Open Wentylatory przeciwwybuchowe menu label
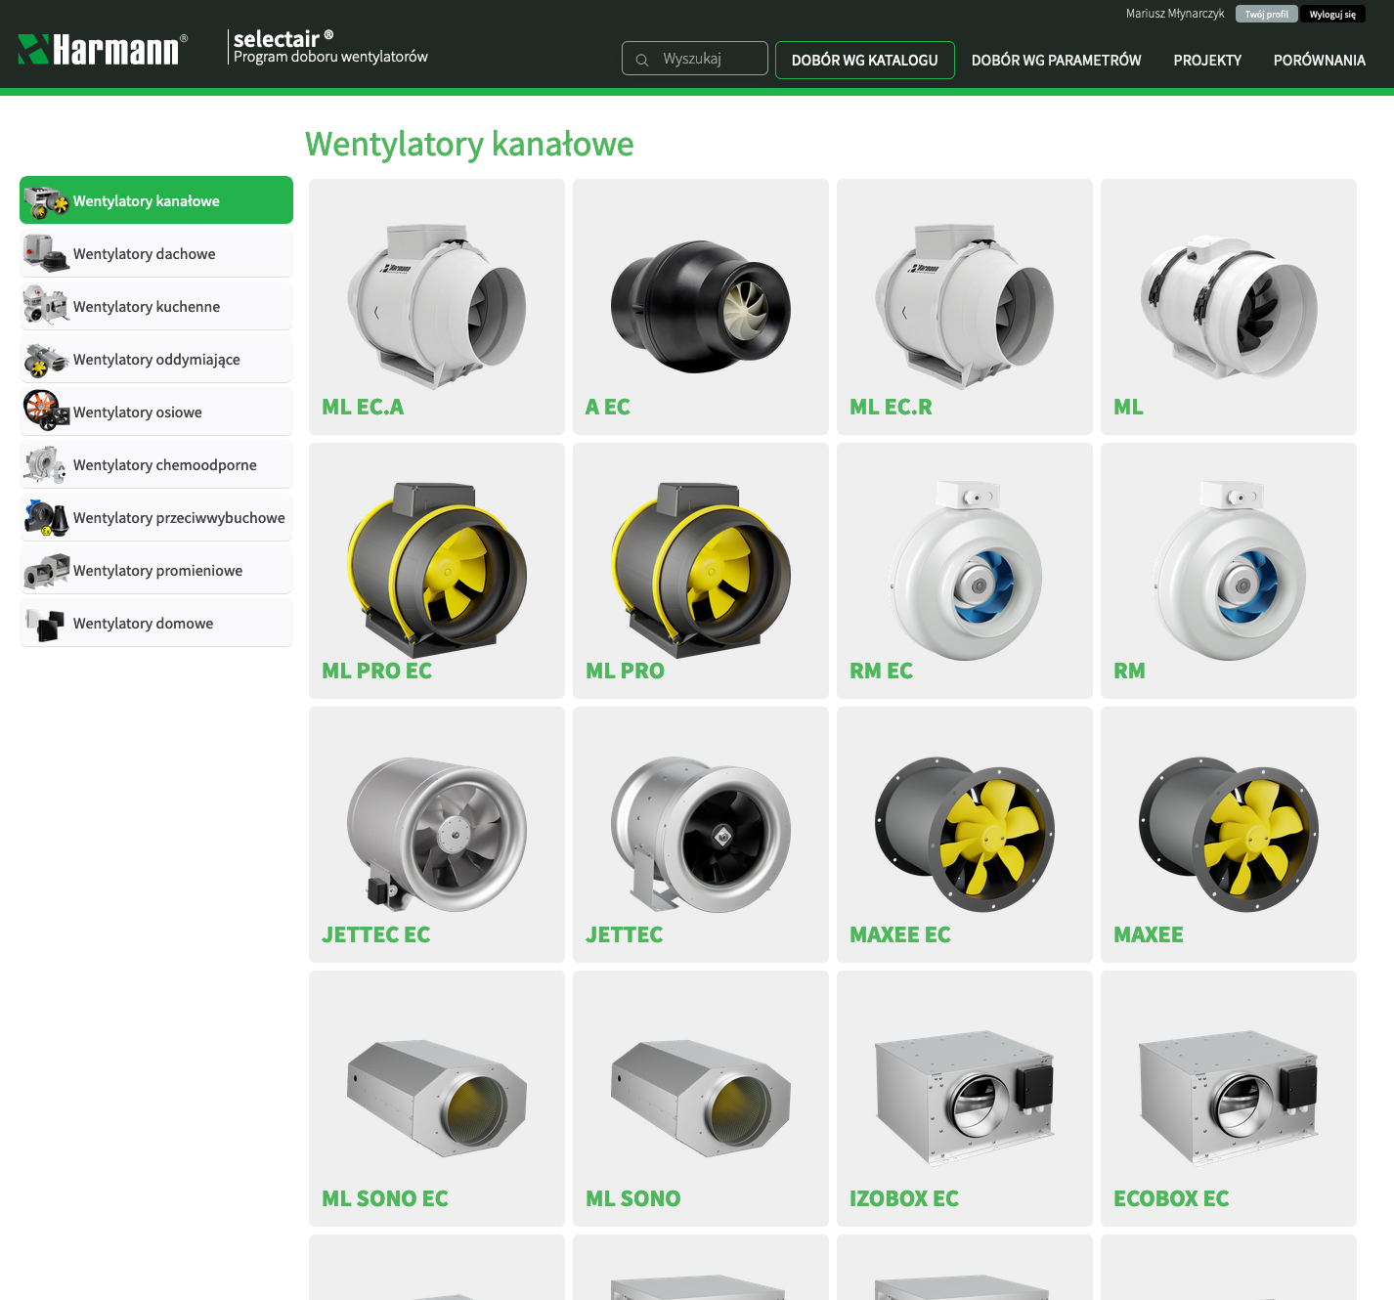 (x=179, y=518)
